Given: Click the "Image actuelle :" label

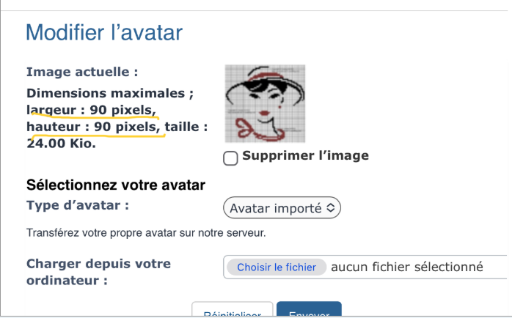Looking at the screenshot, I should tap(82, 72).
